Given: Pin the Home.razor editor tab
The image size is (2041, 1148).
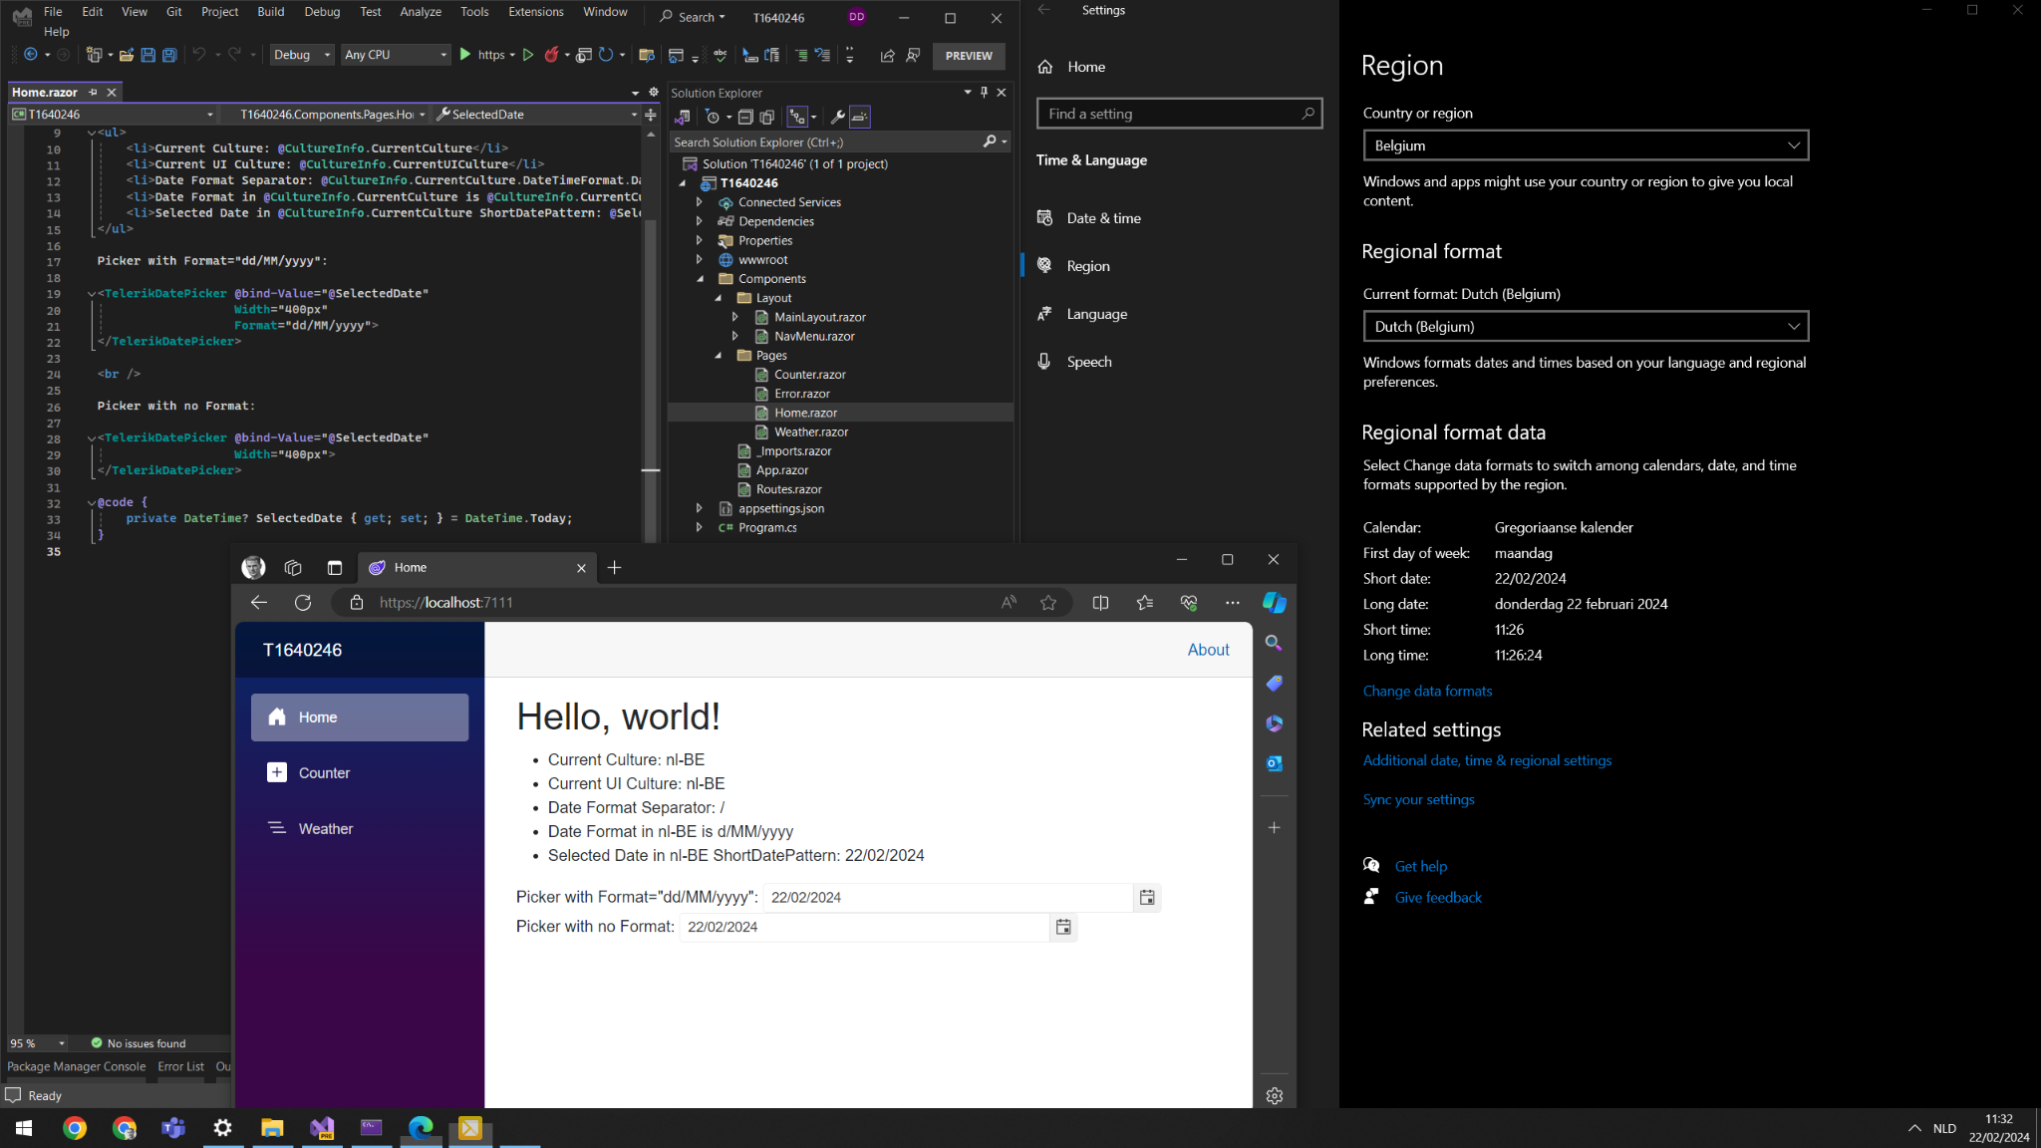Looking at the screenshot, I should pyautogui.click(x=93, y=92).
